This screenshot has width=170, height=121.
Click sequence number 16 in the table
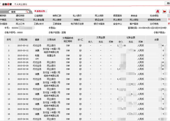click(x=9, y=114)
